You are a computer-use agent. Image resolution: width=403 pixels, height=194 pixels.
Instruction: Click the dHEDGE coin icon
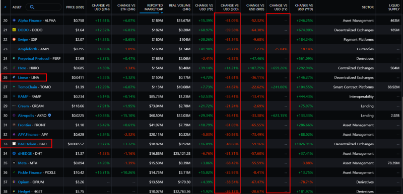(x=14, y=153)
